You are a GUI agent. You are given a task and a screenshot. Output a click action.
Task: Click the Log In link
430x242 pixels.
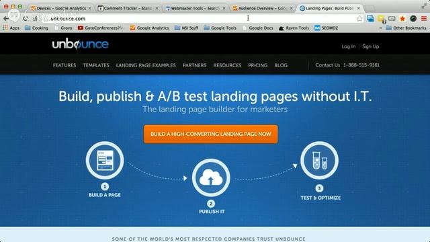click(348, 46)
